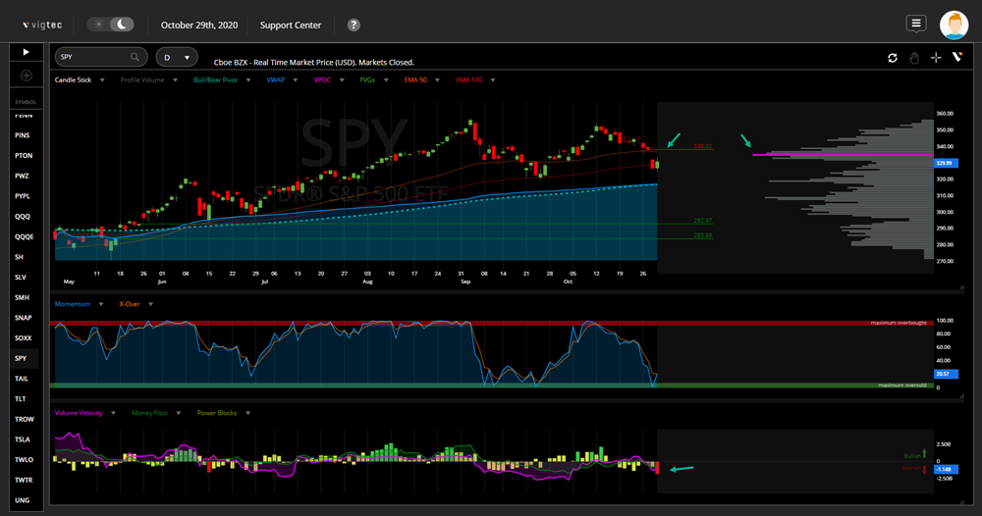This screenshot has height=516, width=982.
Task: Expand the Momentum dropdown arrow
Action: (x=101, y=304)
